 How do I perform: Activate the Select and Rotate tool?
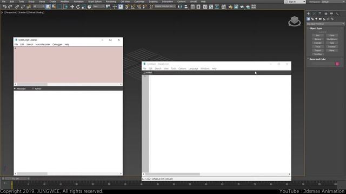78,7
